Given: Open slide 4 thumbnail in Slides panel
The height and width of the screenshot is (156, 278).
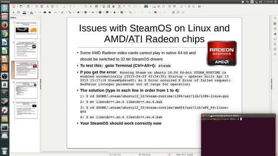Looking at the screenshot, I should click(x=26, y=90).
